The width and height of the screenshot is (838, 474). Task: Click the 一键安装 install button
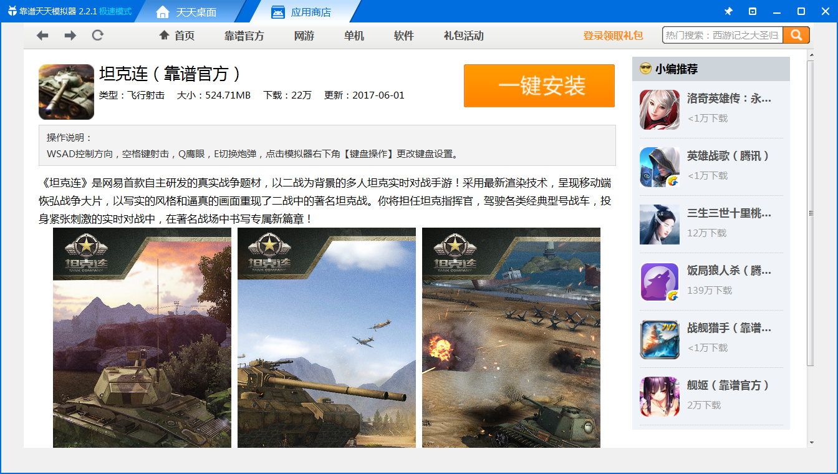click(x=539, y=85)
